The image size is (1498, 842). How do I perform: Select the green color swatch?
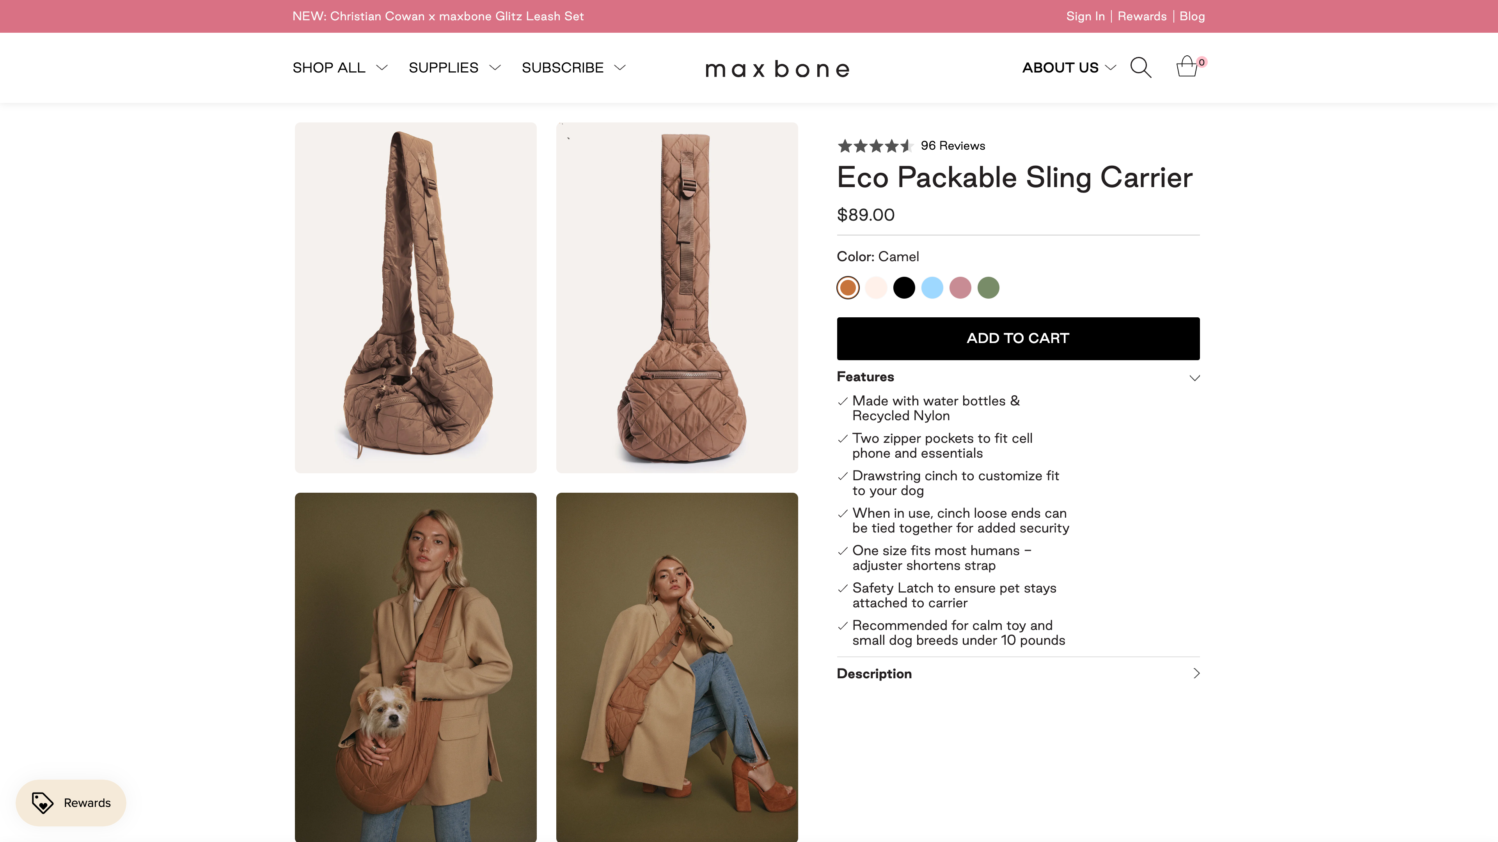pos(988,288)
